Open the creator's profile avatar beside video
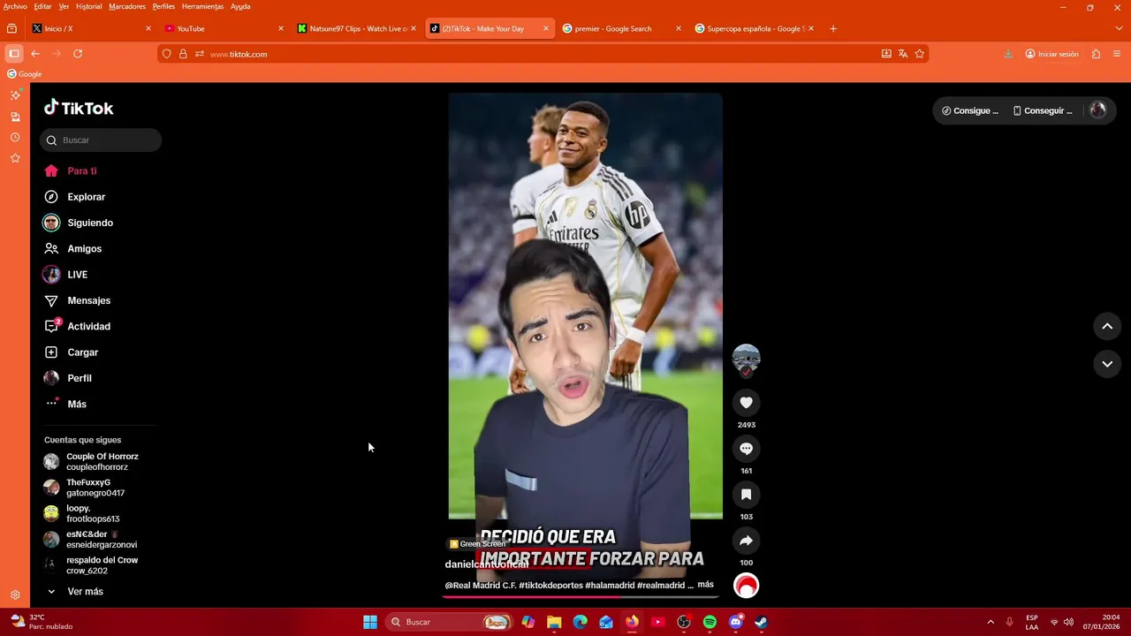This screenshot has width=1131, height=636. (746, 358)
